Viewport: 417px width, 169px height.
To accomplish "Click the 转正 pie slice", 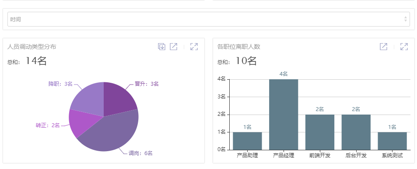I will point(80,122).
